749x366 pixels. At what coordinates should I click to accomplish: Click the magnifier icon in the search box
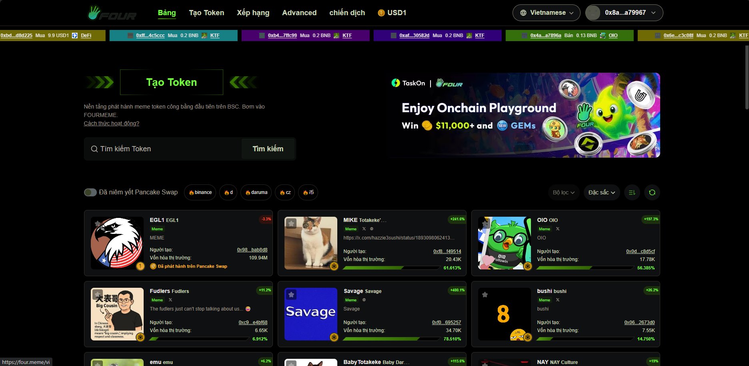[x=94, y=149]
